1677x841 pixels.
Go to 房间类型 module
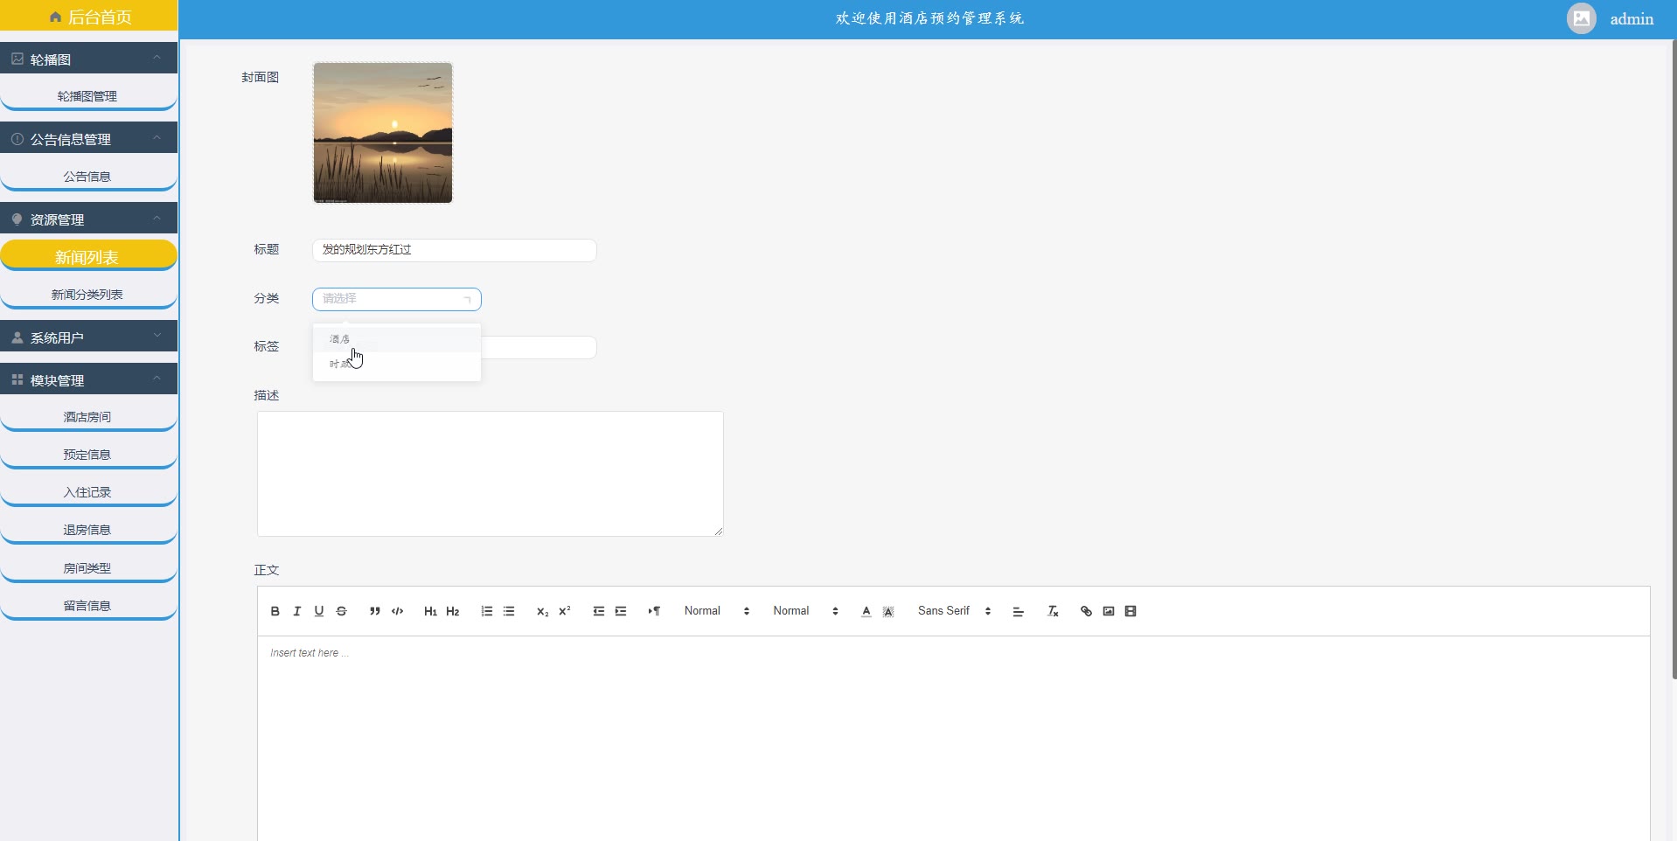tap(88, 567)
